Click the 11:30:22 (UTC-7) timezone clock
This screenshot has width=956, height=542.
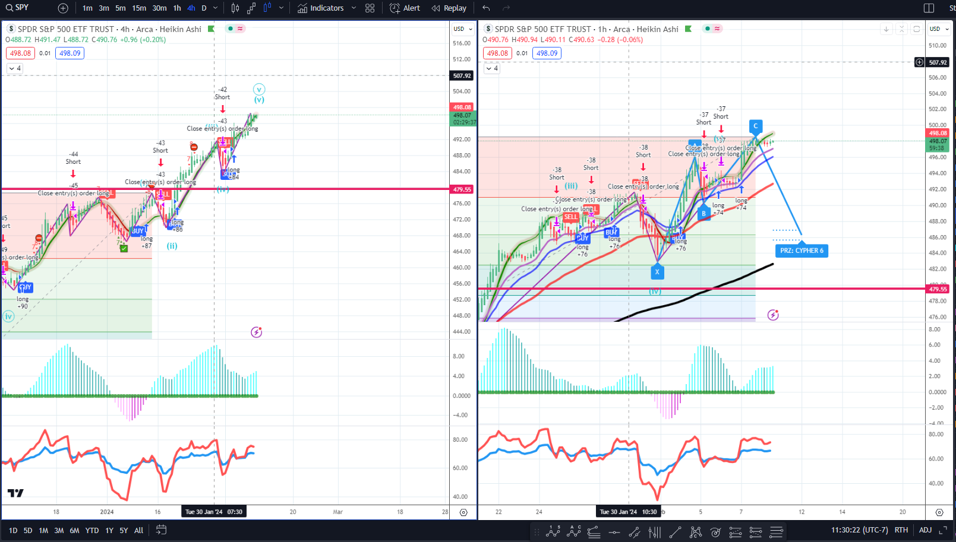tap(860, 530)
